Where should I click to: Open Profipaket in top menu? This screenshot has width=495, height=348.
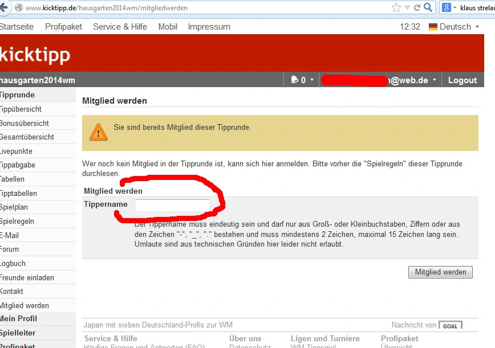coord(63,27)
